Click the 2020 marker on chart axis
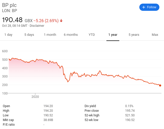The height and width of the screenshot is (129, 164). (35, 97)
